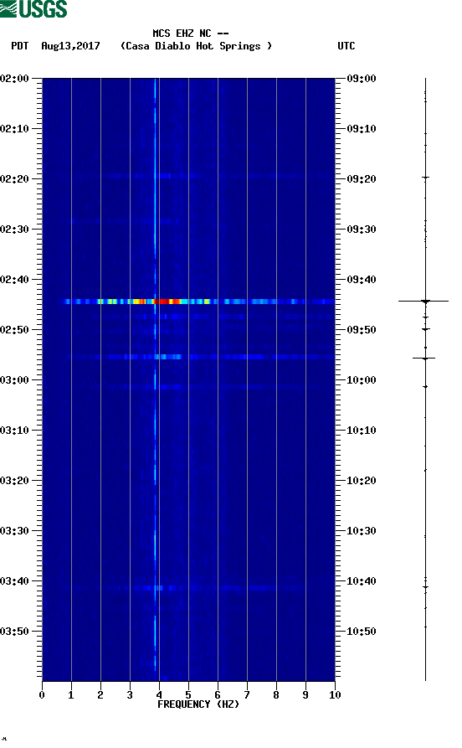Click the '10' frequency axis tick label
Viewport: 462px width, 748px height.
coord(335,695)
